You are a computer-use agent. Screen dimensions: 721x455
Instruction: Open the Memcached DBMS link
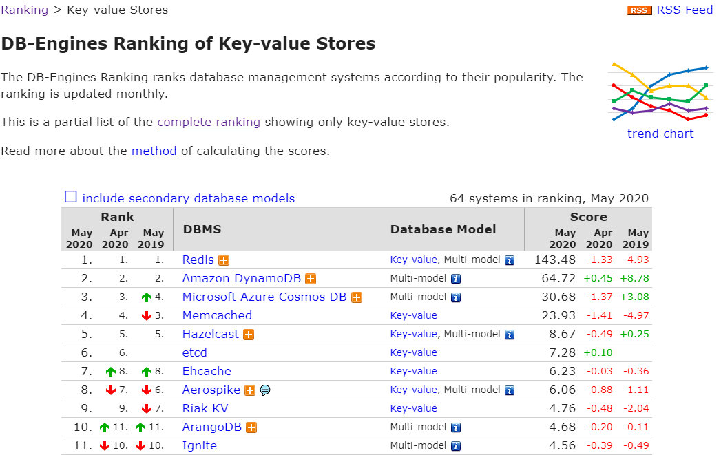point(217,315)
